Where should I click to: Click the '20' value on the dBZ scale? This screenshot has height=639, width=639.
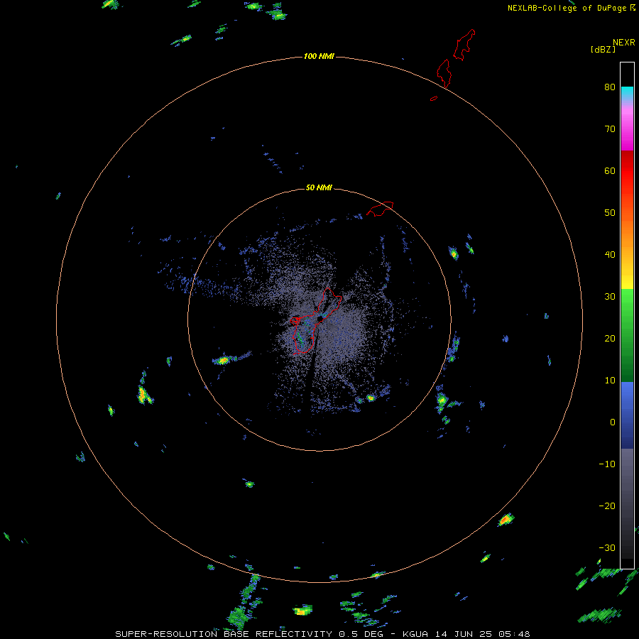pyautogui.click(x=610, y=339)
